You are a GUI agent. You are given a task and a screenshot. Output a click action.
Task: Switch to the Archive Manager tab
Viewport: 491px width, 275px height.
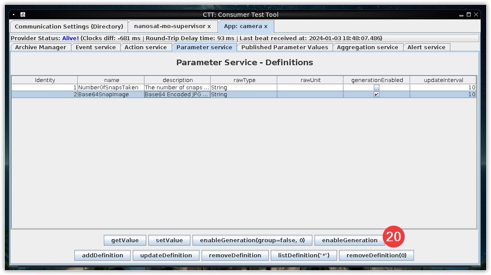pos(41,47)
